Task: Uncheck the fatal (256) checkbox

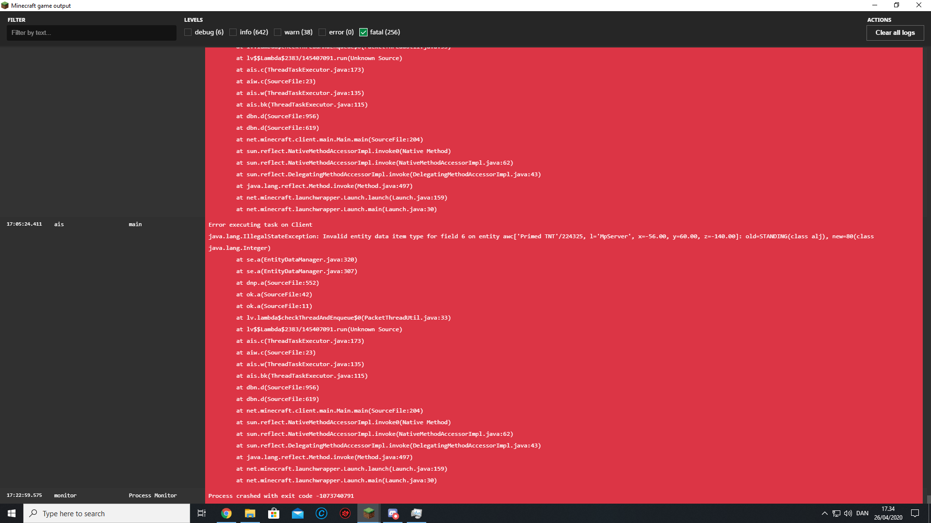Action: coord(364,32)
